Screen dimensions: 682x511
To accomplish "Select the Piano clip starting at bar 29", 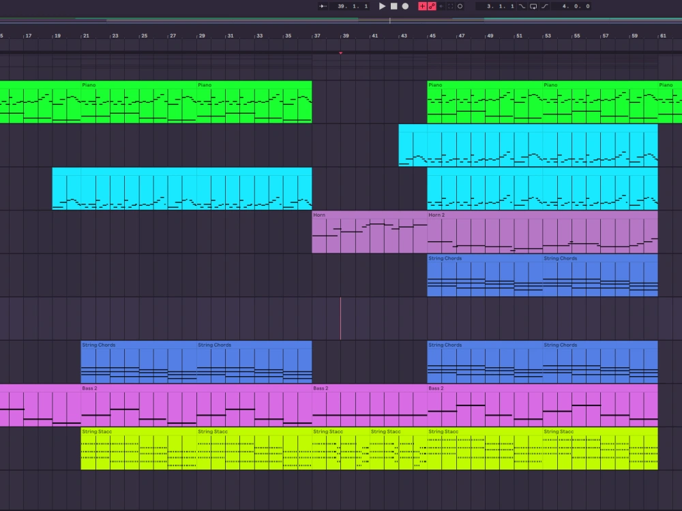I will coord(254,102).
